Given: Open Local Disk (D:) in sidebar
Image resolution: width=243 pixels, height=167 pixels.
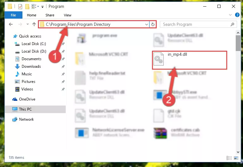Looking at the screenshot, I should pyautogui.click(x=34, y=51).
